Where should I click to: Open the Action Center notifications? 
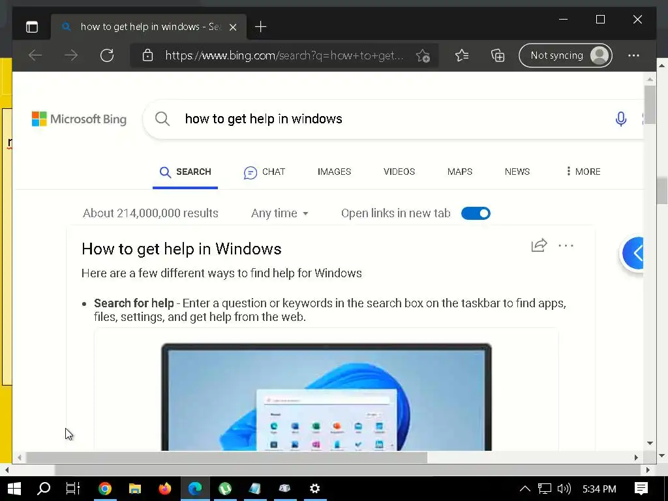click(x=641, y=489)
